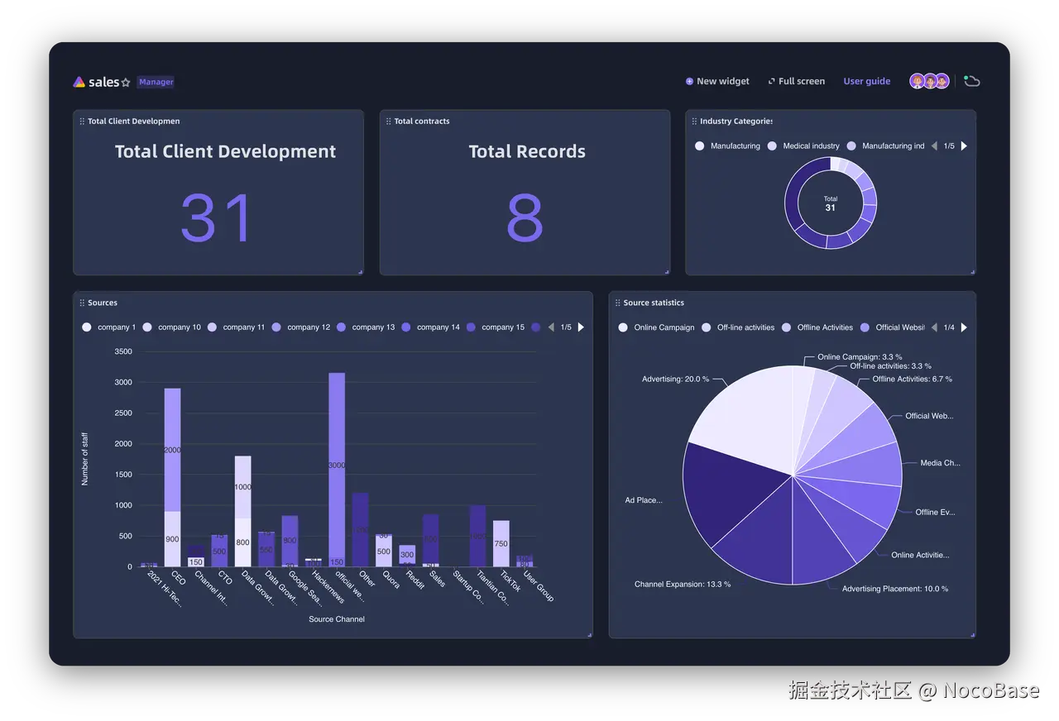Click the Source statistics widget resize corner
1059x721 pixels.
pyautogui.click(x=972, y=634)
